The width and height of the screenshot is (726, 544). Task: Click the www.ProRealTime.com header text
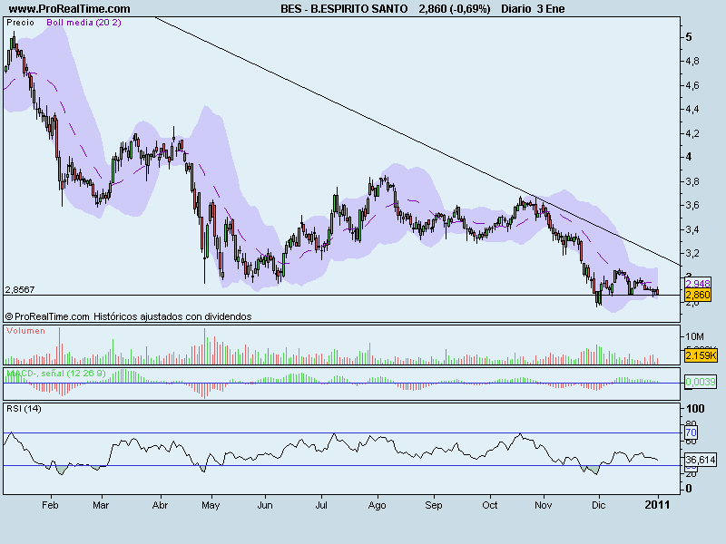[x=70, y=9]
